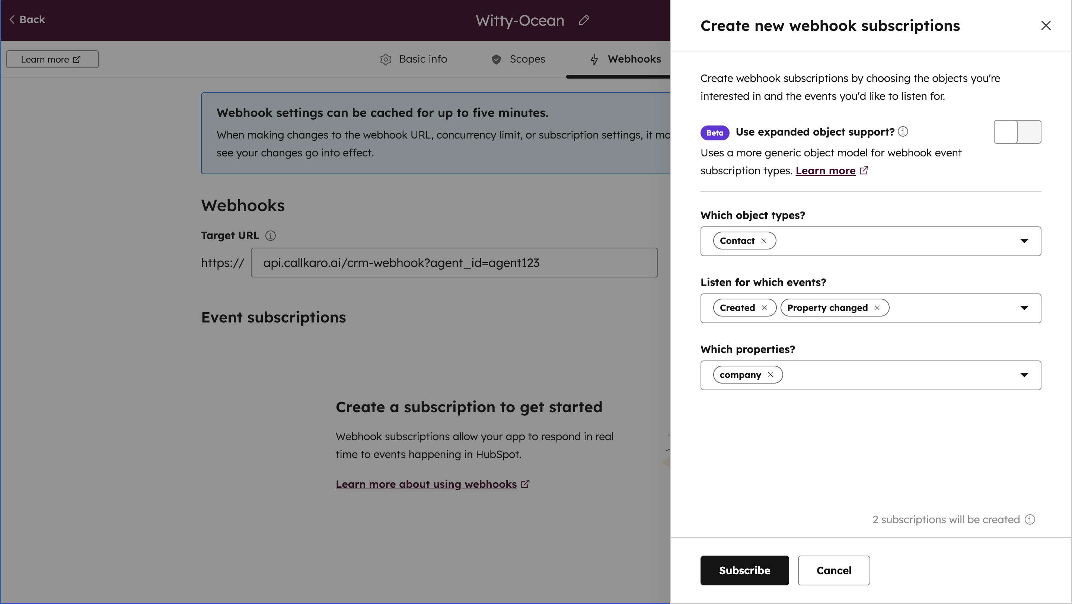Click the Back chevron arrow

12,19
